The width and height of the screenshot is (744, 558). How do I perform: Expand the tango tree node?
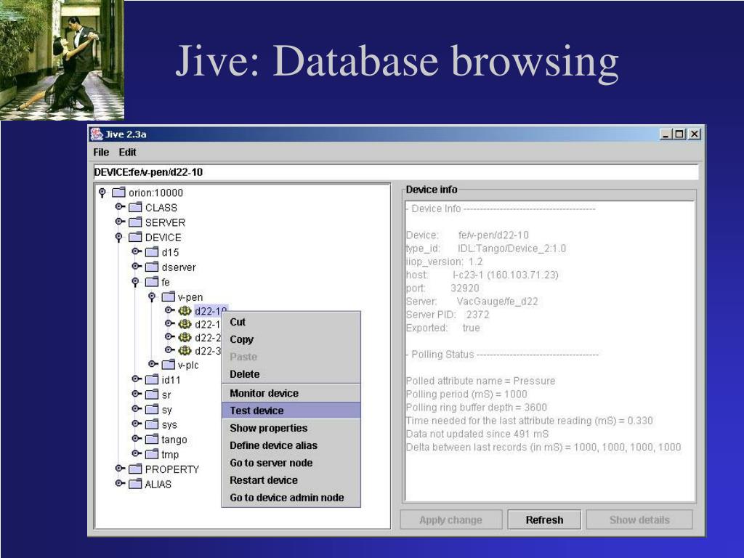(136, 438)
